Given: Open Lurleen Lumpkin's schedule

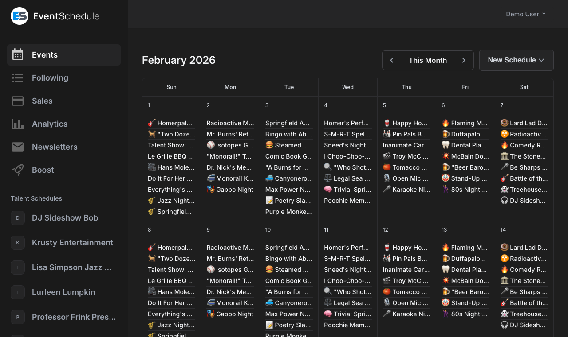Looking at the screenshot, I should pyautogui.click(x=63, y=292).
